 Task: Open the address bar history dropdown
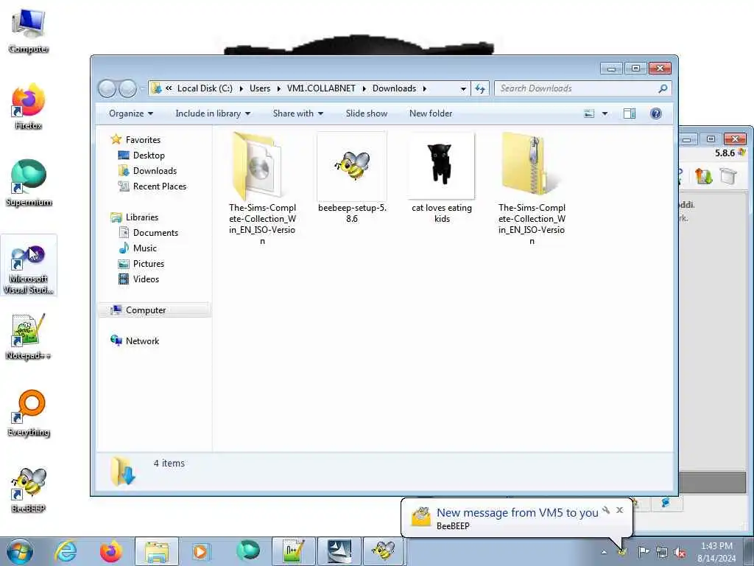(x=463, y=89)
